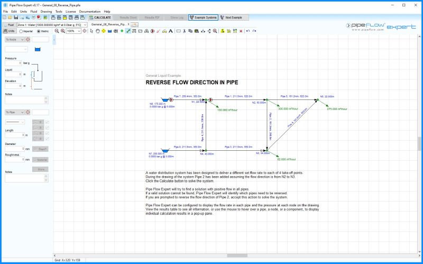Open the License menu
Viewport: 423px width, 264px height.
tap(71, 12)
